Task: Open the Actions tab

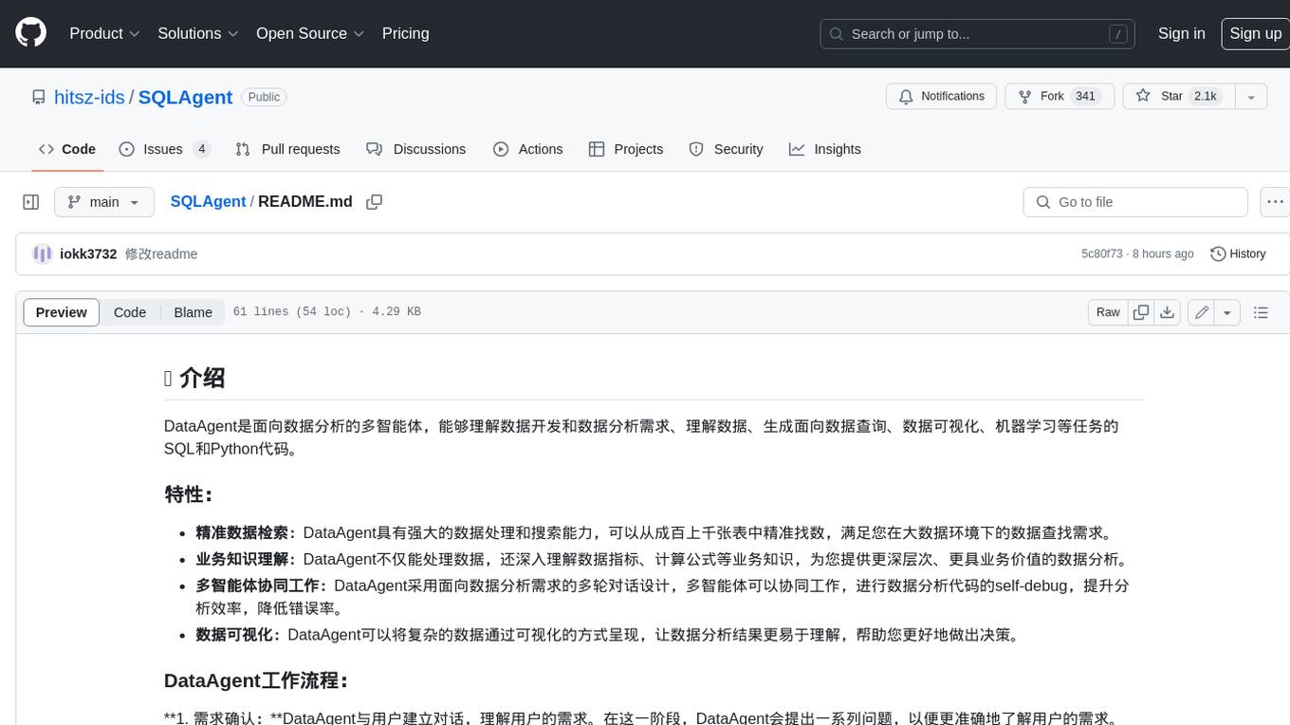Action: click(x=528, y=149)
